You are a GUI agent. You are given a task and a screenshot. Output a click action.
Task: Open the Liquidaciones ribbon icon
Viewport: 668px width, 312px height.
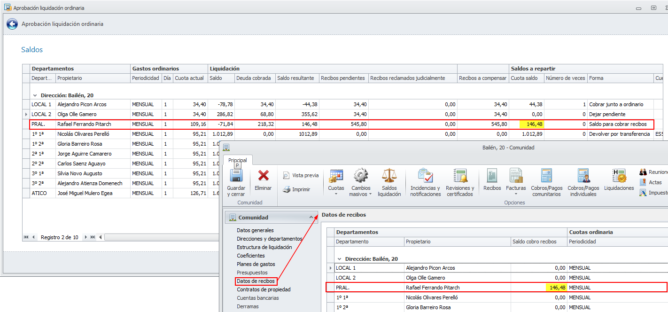[x=619, y=176]
